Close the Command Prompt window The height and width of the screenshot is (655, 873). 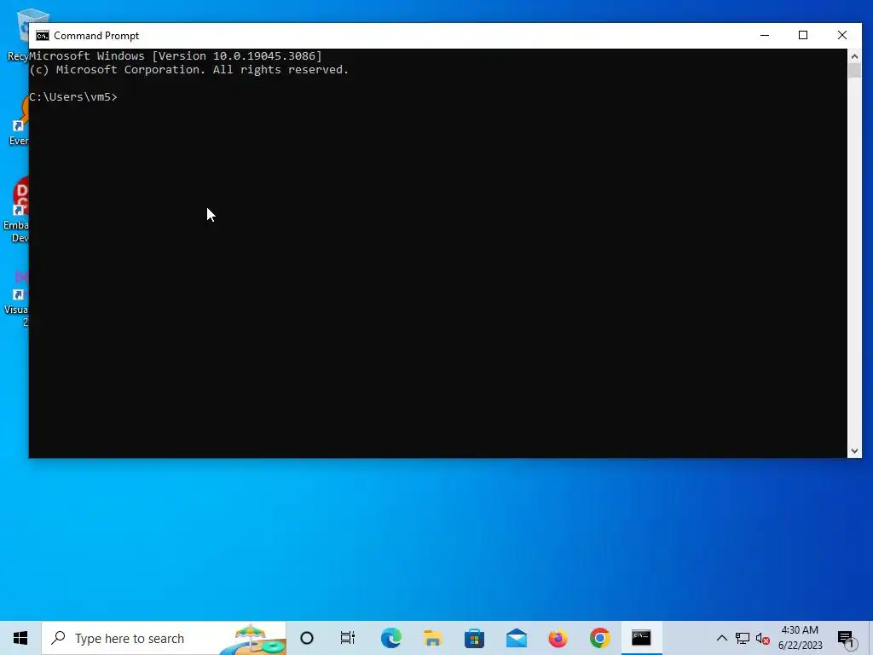point(841,35)
